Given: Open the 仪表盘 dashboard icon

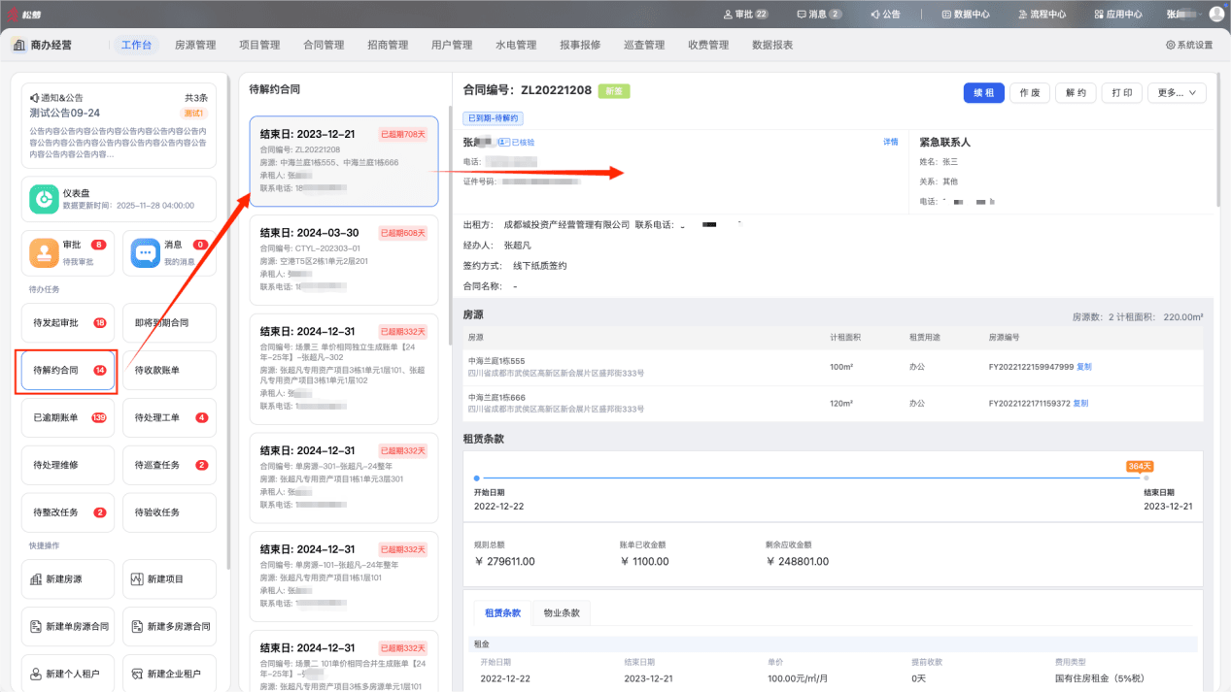Looking at the screenshot, I should pyautogui.click(x=44, y=199).
